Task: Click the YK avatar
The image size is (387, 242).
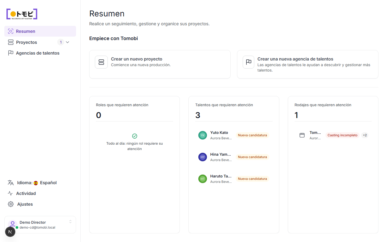Action: [x=203, y=135]
